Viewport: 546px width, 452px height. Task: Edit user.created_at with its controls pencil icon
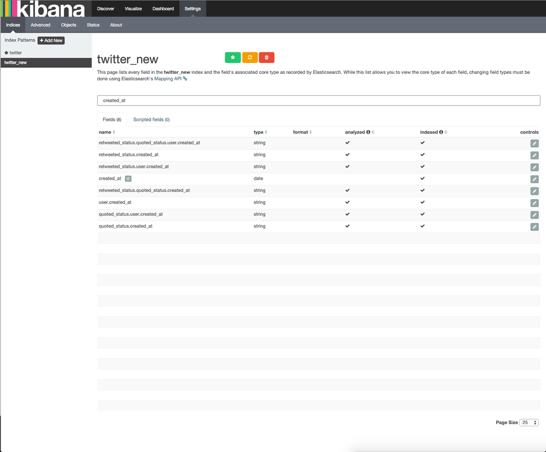click(534, 202)
